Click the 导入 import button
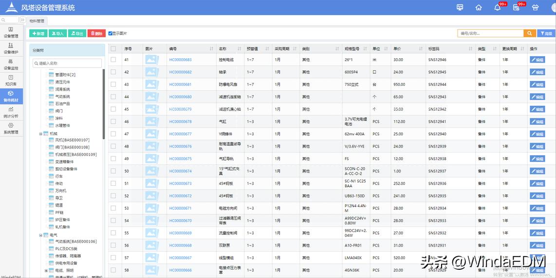 point(57,33)
